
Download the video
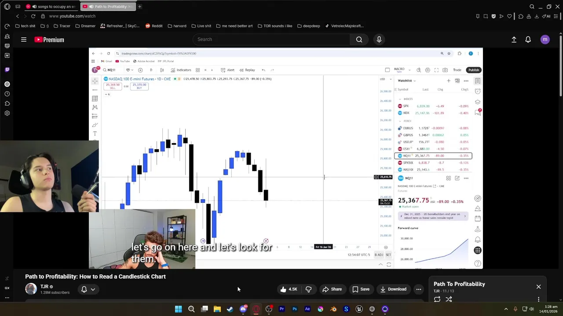pyautogui.click(x=393, y=289)
